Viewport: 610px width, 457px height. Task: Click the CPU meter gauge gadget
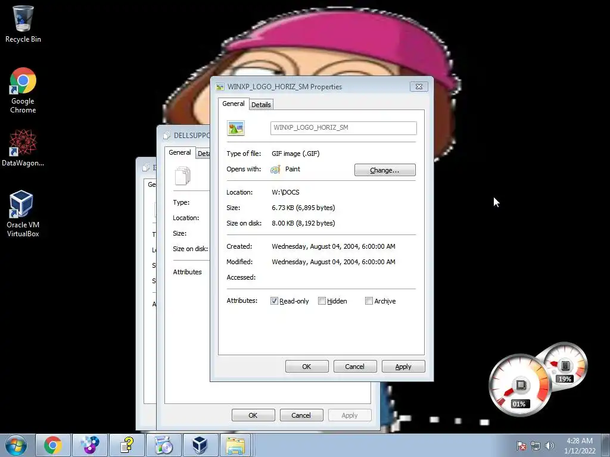(x=519, y=385)
